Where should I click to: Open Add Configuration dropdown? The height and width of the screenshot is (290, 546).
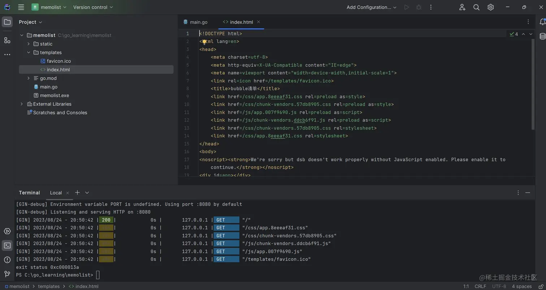pos(372,7)
